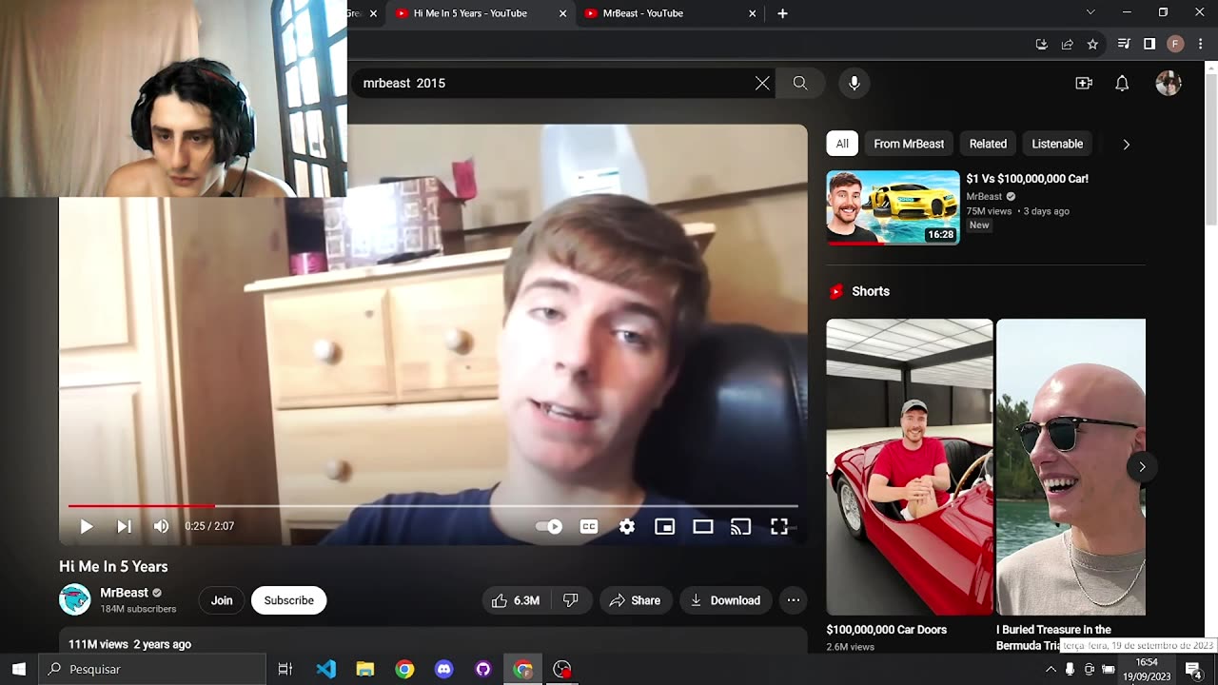
Task: Click the share page icon in address bar
Action: point(1067,44)
